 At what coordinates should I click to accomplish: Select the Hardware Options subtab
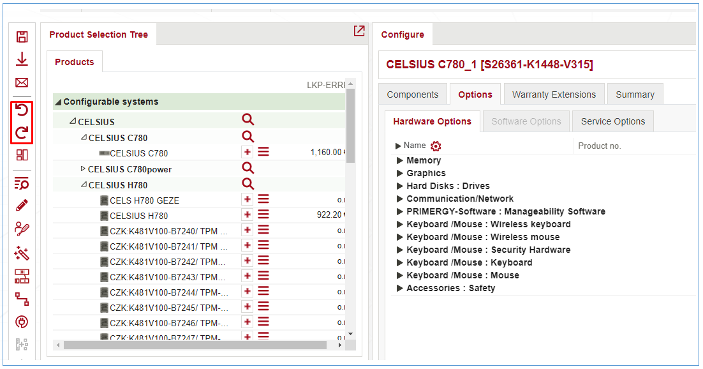tap(433, 121)
